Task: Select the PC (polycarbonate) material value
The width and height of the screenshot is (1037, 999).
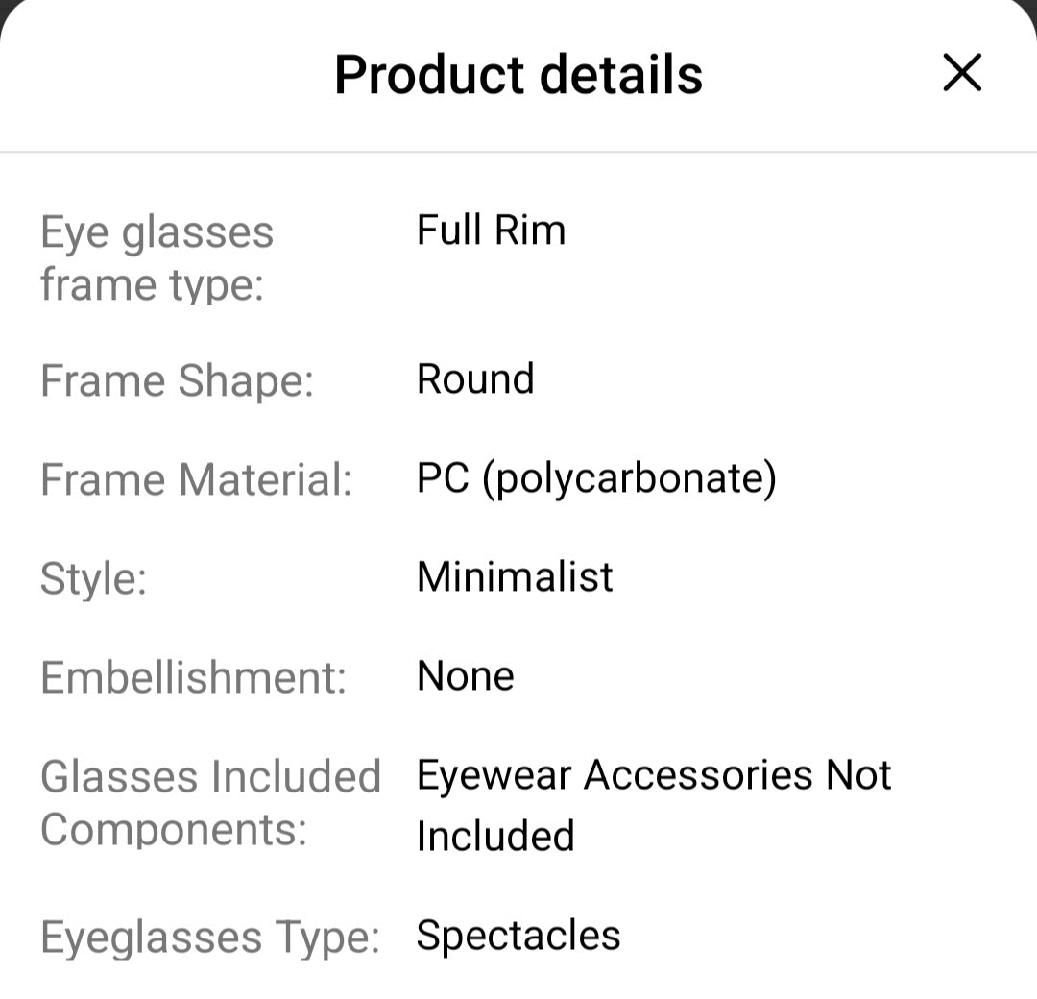Action: pos(596,477)
